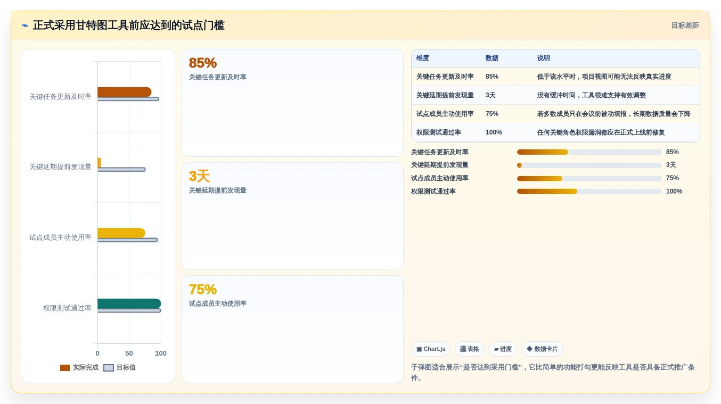Click table cell 关键延期提前发现量
Screen dimensions: 721x404
point(445,95)
